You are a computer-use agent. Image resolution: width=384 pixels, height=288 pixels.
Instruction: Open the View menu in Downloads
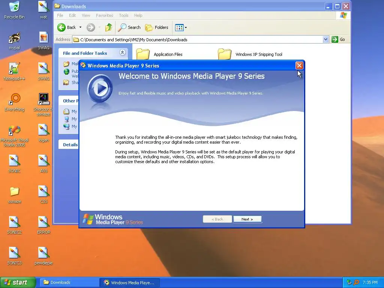tap(86, 15)
